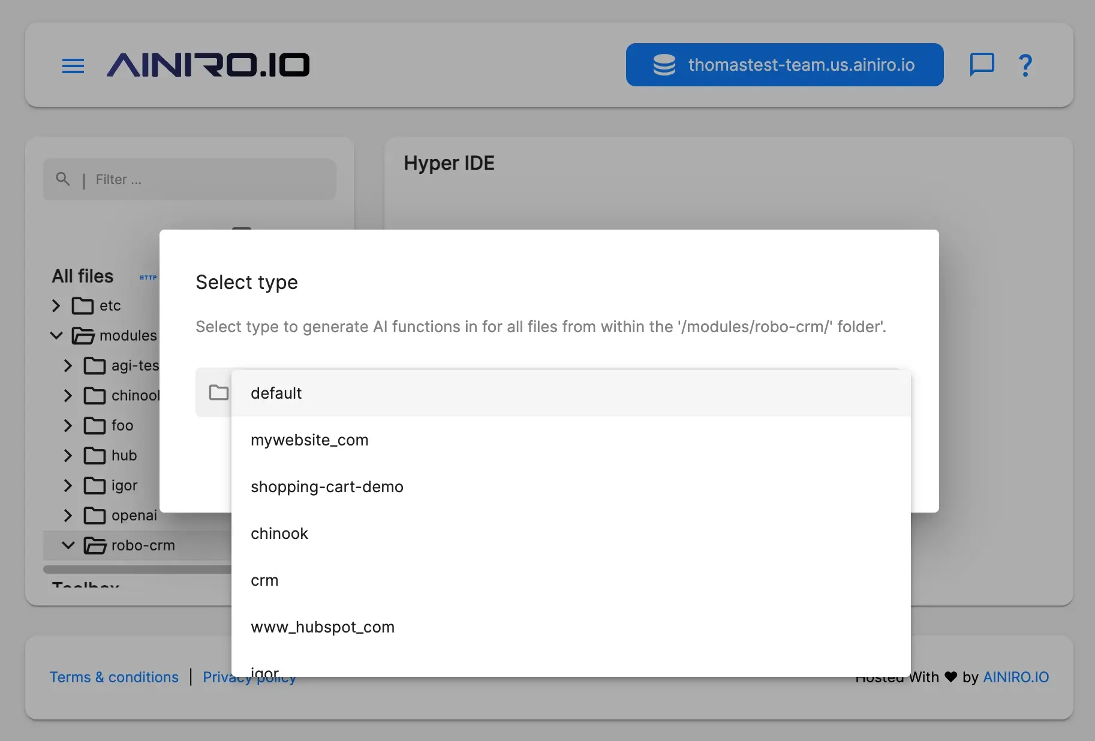
Task: Select shopping-cart-demo type option
Action: click(x=327, y=487)
